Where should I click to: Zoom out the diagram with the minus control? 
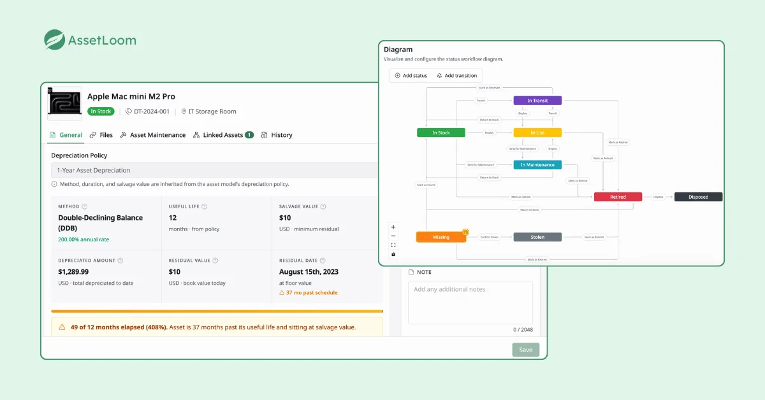click(393, 236)
